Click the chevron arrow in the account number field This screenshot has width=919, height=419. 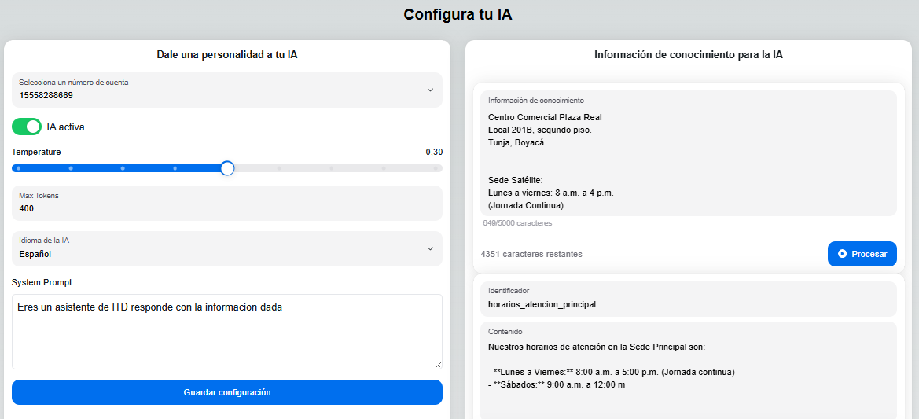[x=430, y=90]
